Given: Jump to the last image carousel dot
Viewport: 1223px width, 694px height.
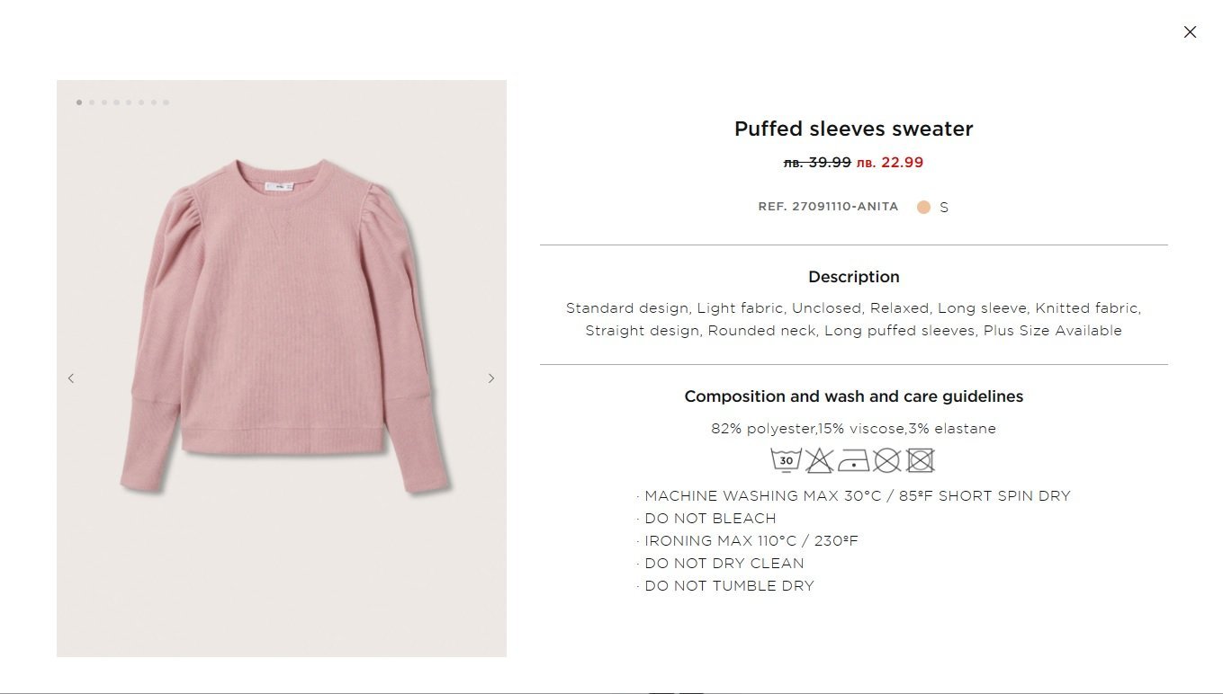Looking at the screenshot, I should coord(166,102).
